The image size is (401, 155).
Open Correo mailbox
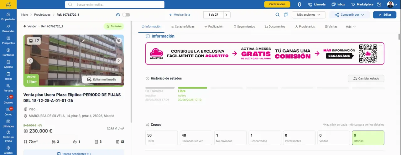tap(8, 111)
